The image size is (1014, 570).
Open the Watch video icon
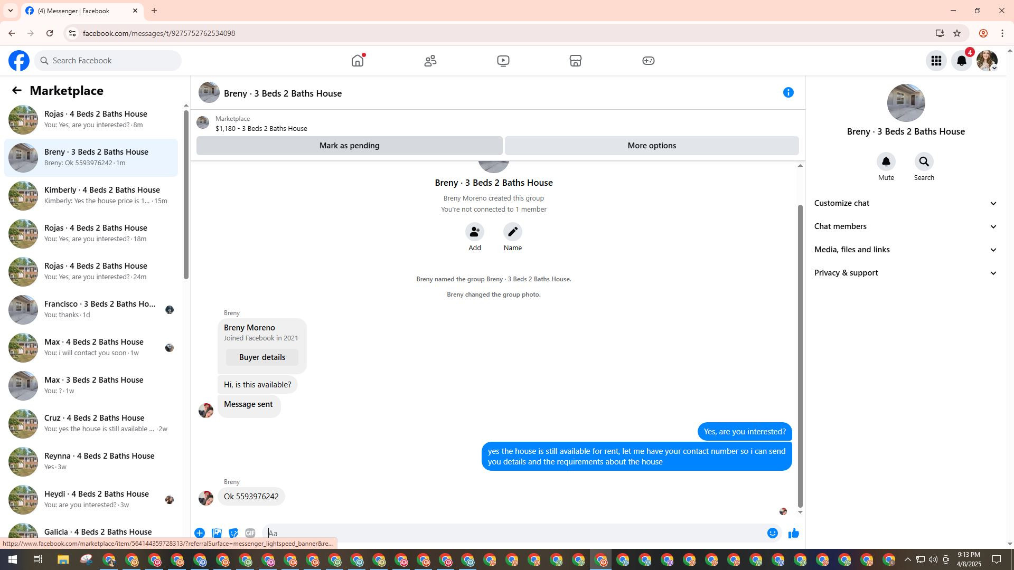503,61
